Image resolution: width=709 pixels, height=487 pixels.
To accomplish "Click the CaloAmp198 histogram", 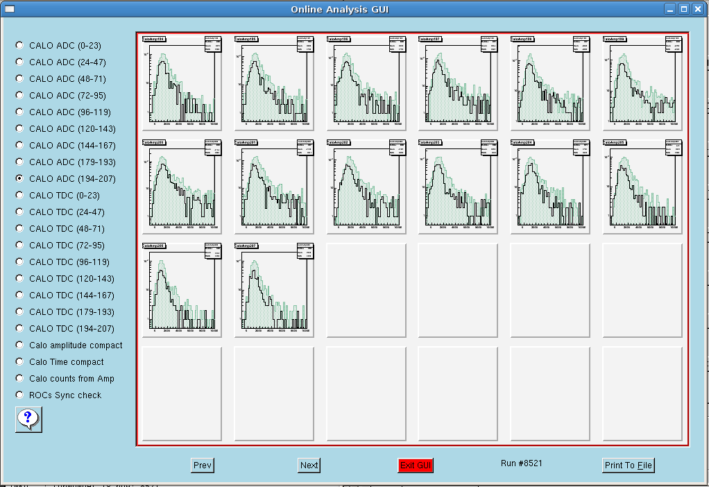I will coord(550,83).
